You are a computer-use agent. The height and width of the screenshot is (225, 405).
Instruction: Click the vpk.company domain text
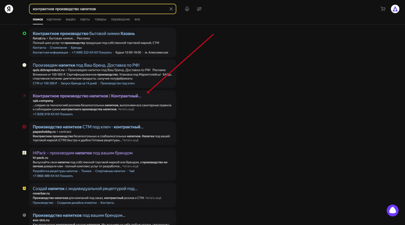43,101
